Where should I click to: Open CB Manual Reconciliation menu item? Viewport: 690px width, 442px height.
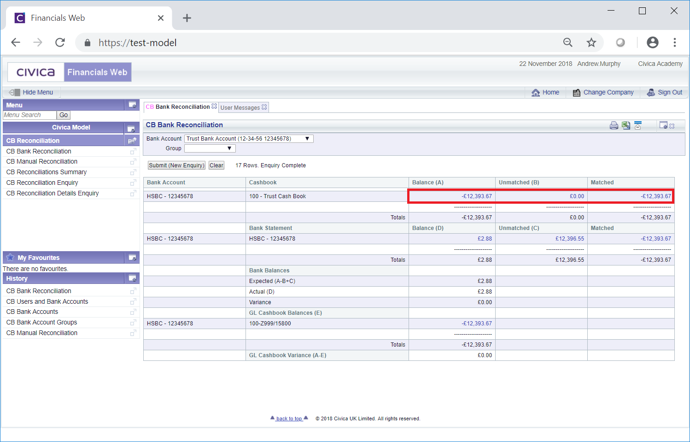pyautogui.click(x=42, y=162)
